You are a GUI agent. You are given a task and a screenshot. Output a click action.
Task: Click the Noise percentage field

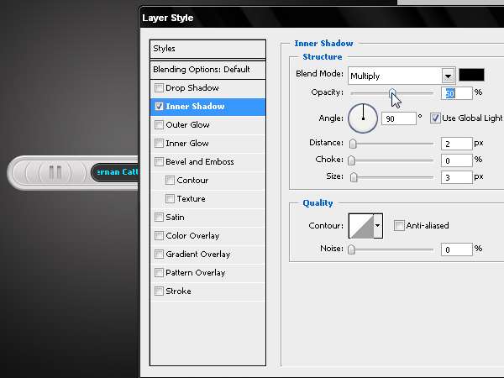pyautogui.click(x=456, y=249)
